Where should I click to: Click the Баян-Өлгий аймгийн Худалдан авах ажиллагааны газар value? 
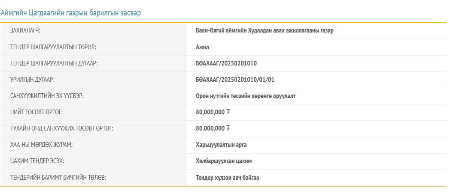click(265, 31)
